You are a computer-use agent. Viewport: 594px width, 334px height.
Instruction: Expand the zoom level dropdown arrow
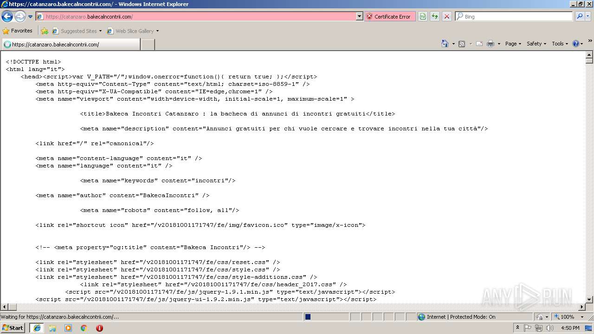[582, 317]
